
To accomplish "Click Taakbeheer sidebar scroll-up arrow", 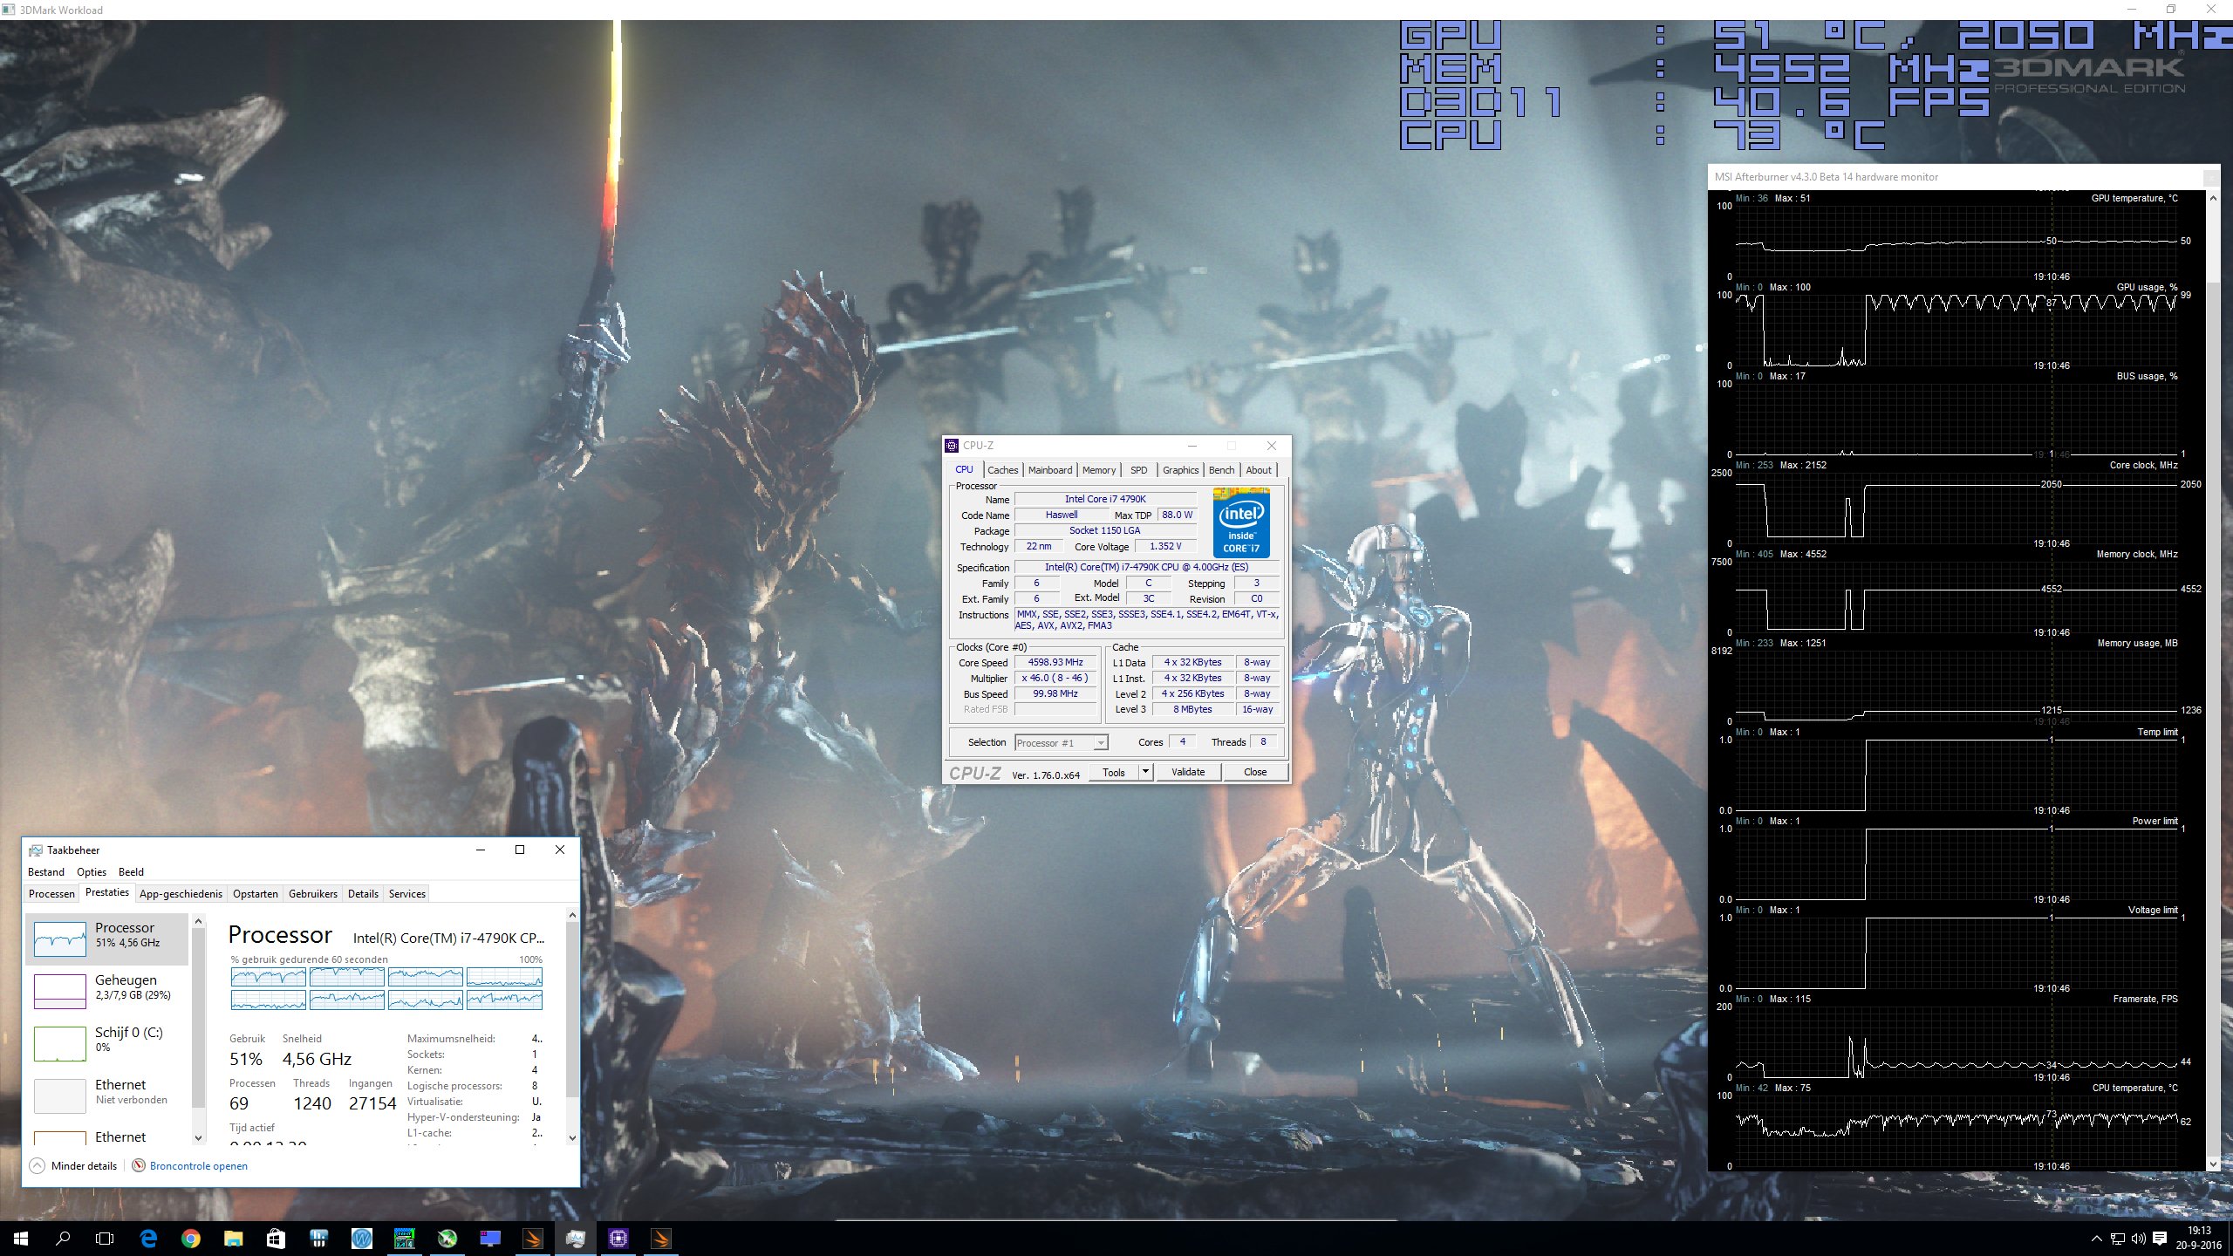I will point(198,921).
